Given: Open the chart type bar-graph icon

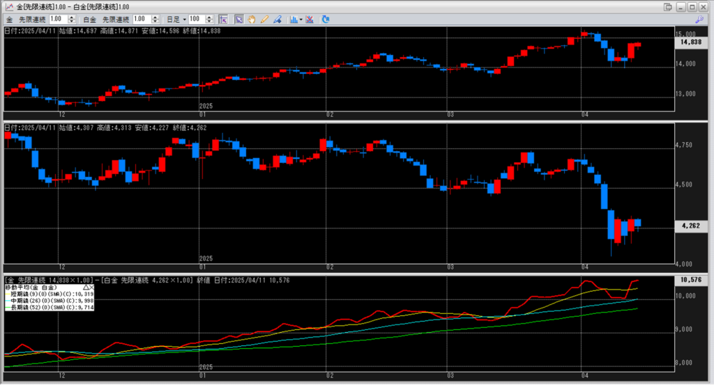Looking at the screenshot, I should (x=294, y=19).
